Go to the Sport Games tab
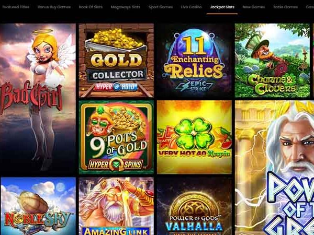 pyautogui.click(x=161, y=7)
